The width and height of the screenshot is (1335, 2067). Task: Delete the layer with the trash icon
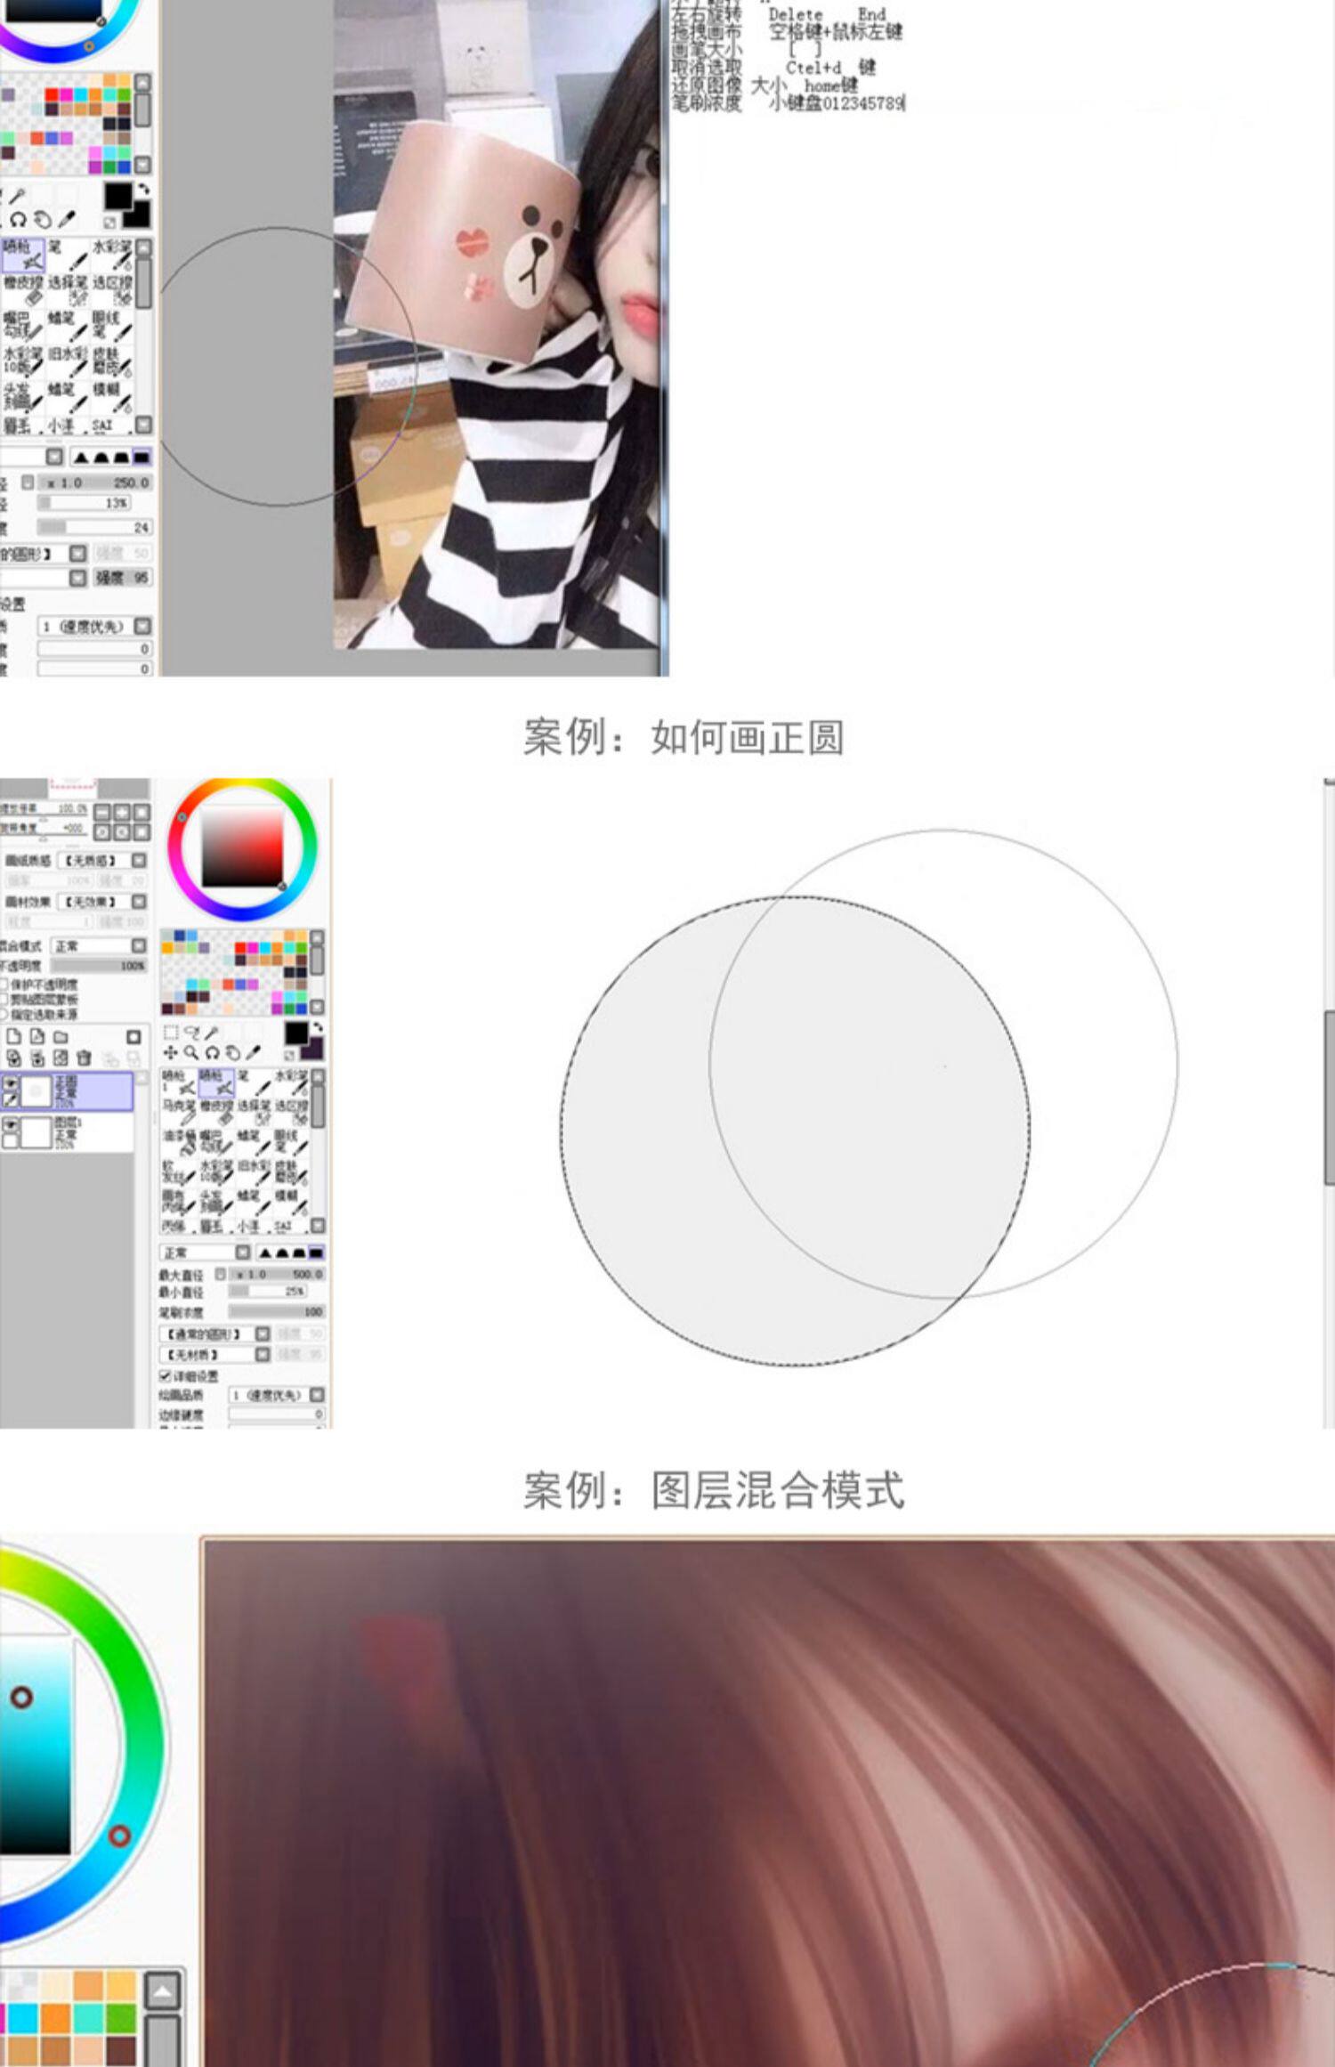coord(84,1058)
